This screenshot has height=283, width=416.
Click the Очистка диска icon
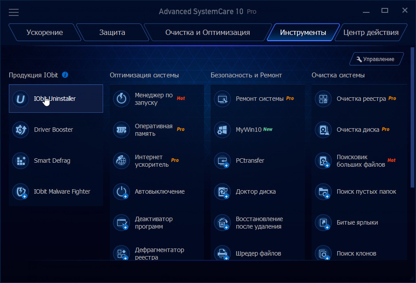click(x=323, y=130)
